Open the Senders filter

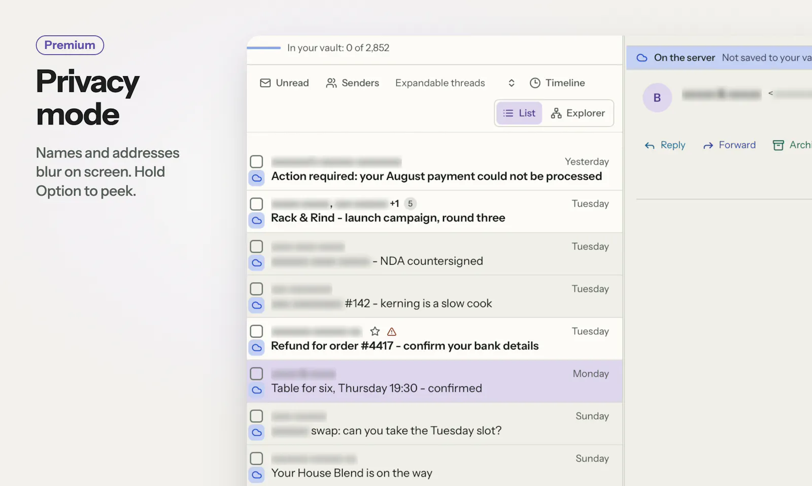tap(353, 83)
